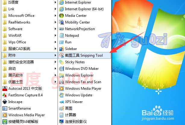The width and height of the screenshot is (185, 125).
Task: Open Windows Explorer icon
Action: pos(61,75)
